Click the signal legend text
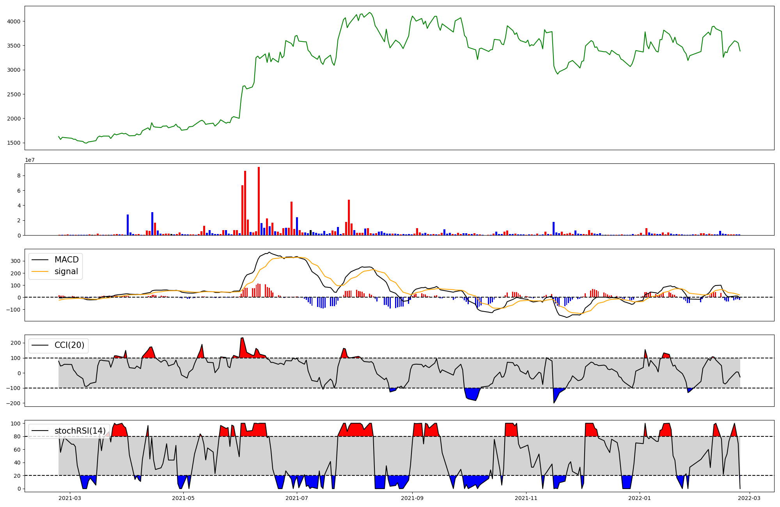Viewport: 780px width, 507px height. (x=66, y=271)
